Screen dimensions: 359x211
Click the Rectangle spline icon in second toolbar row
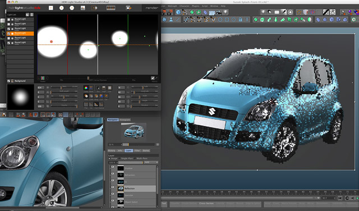[x=227, y=20]
